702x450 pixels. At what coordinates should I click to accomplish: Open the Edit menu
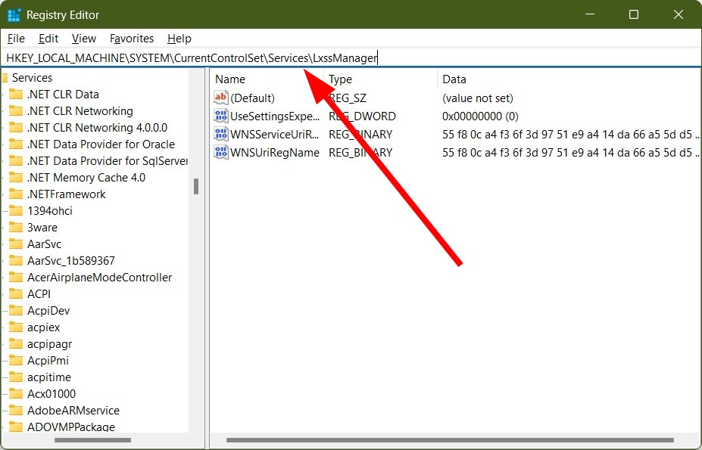48,38
